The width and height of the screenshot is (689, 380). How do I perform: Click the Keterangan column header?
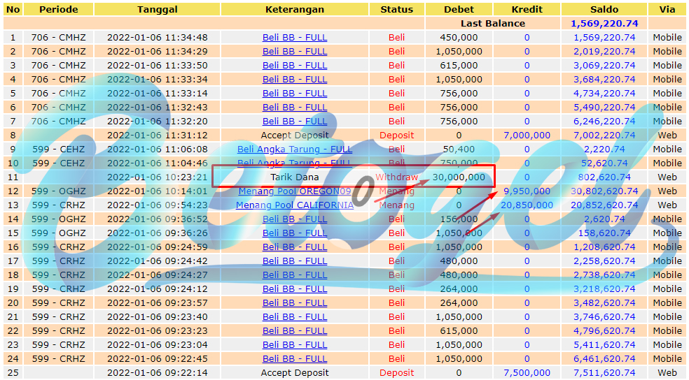tap(294, 9)
